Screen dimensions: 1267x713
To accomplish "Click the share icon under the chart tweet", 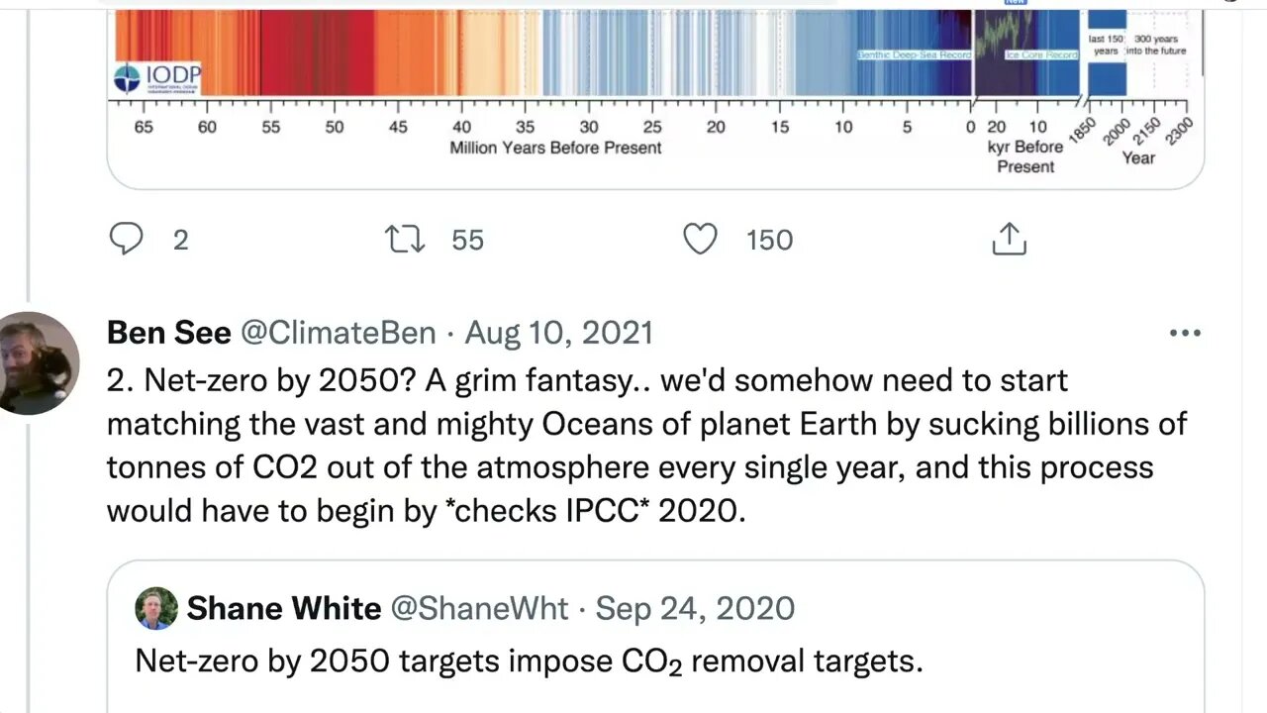I will (x=1008, y=240).
